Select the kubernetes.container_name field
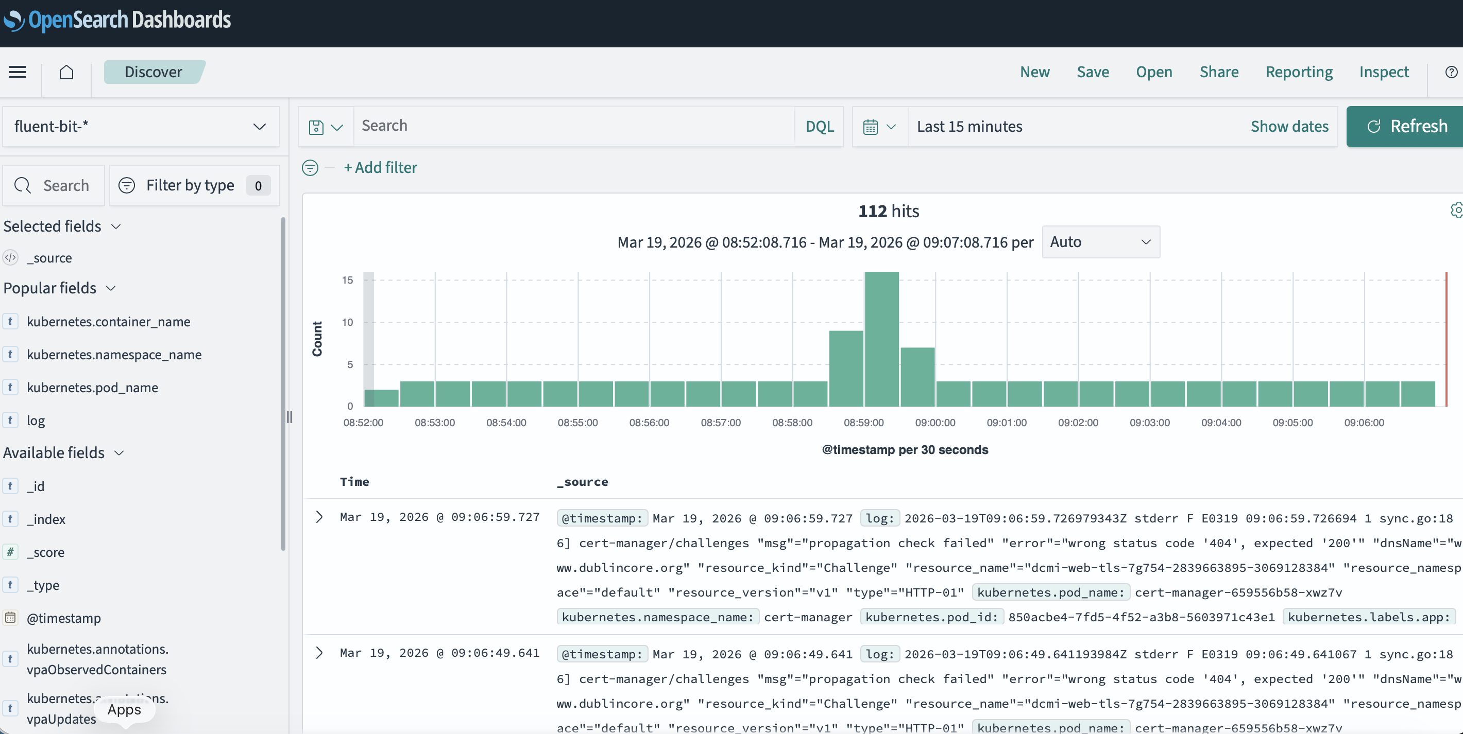The image size is (1463, 734). pyautogui.click(x=109, y=321)
